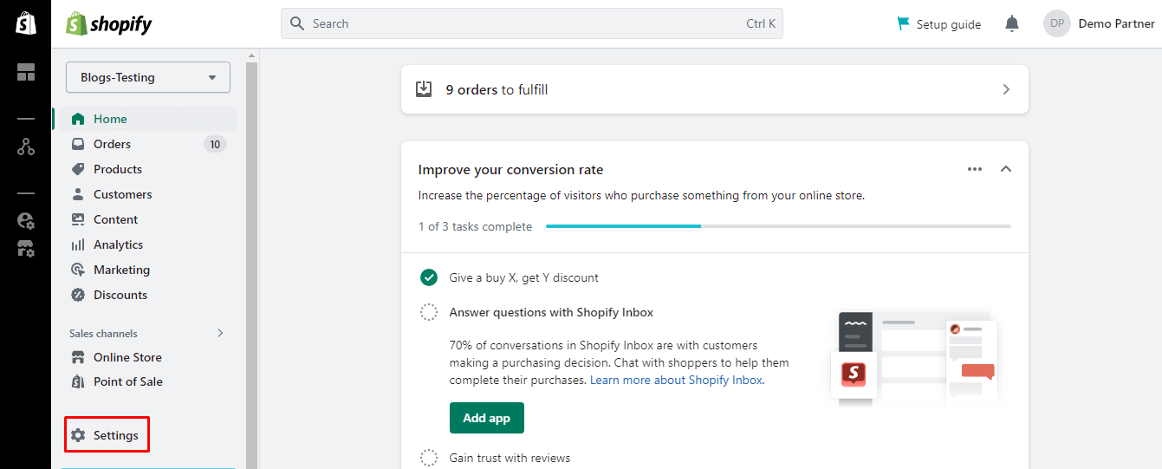Expand the Sales channels section arrow

(x=220, y=333)
